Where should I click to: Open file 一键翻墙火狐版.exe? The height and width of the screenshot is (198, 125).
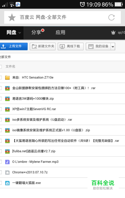26,183
